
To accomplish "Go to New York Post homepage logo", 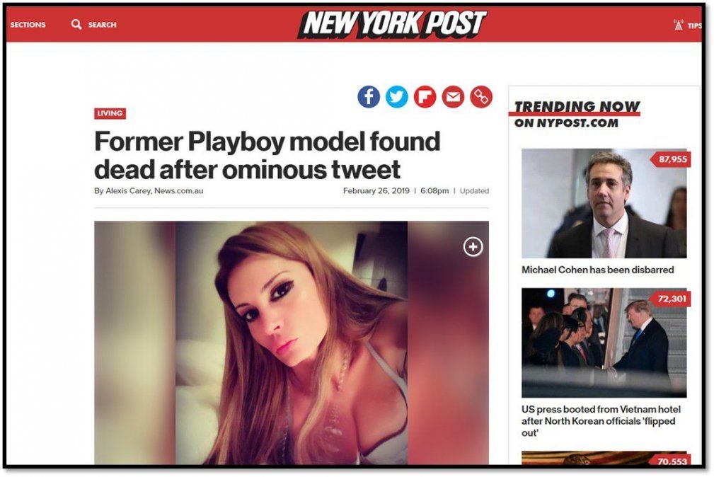I will tap(392, 23).
